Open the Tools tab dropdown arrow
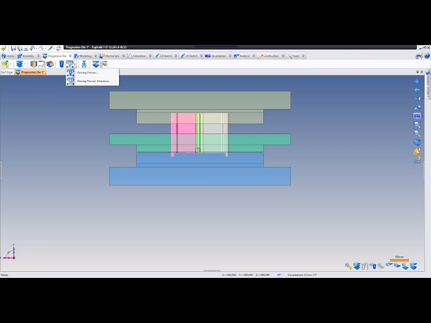Image resolution: width=431 pixels, height=323 pixels. pos(304,56)
